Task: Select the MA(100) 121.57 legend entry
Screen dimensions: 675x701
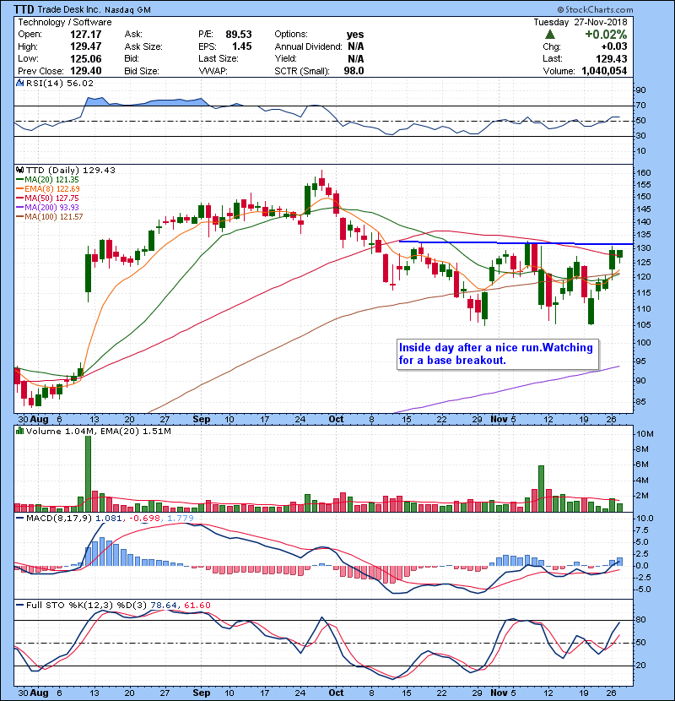Action: pos(49,217)
